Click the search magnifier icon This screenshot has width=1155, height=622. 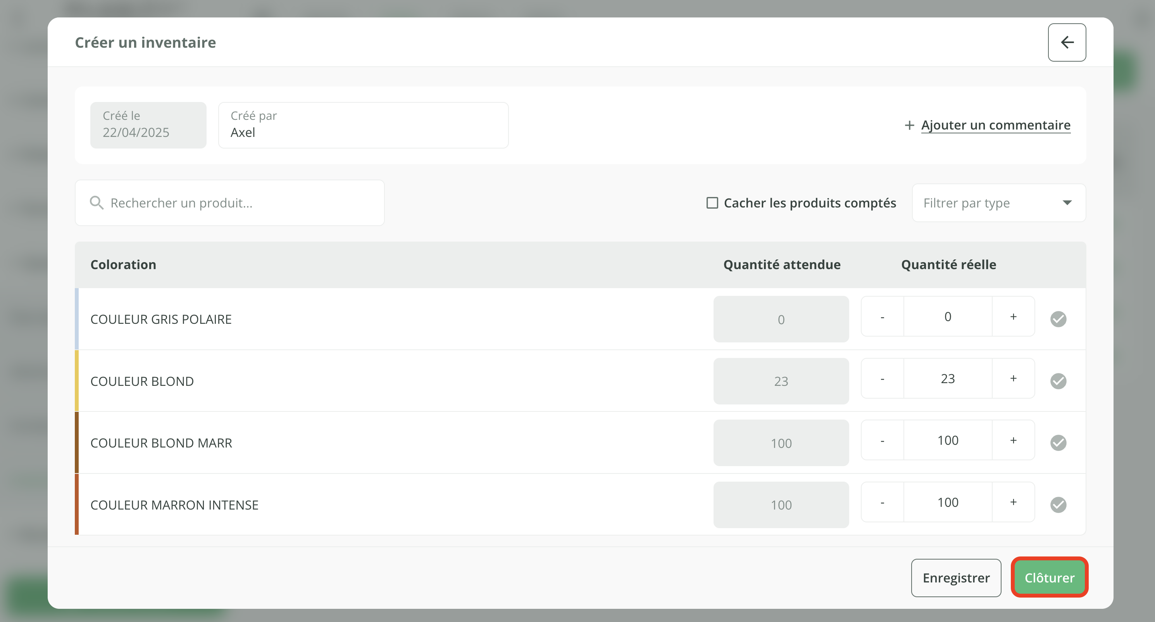click(97, 203)
